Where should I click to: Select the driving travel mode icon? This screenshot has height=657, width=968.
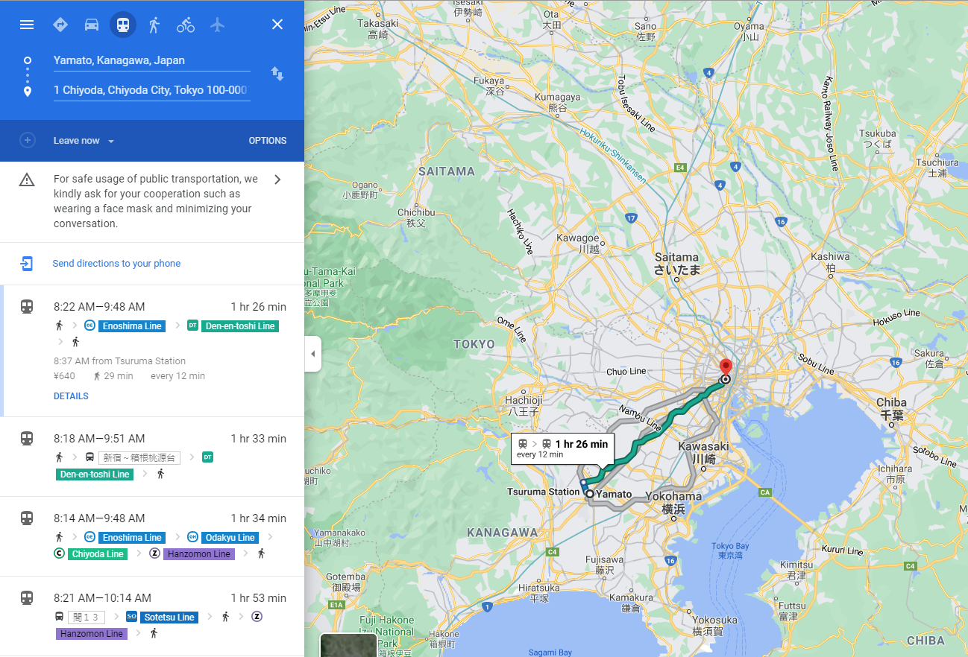(92, 25)
